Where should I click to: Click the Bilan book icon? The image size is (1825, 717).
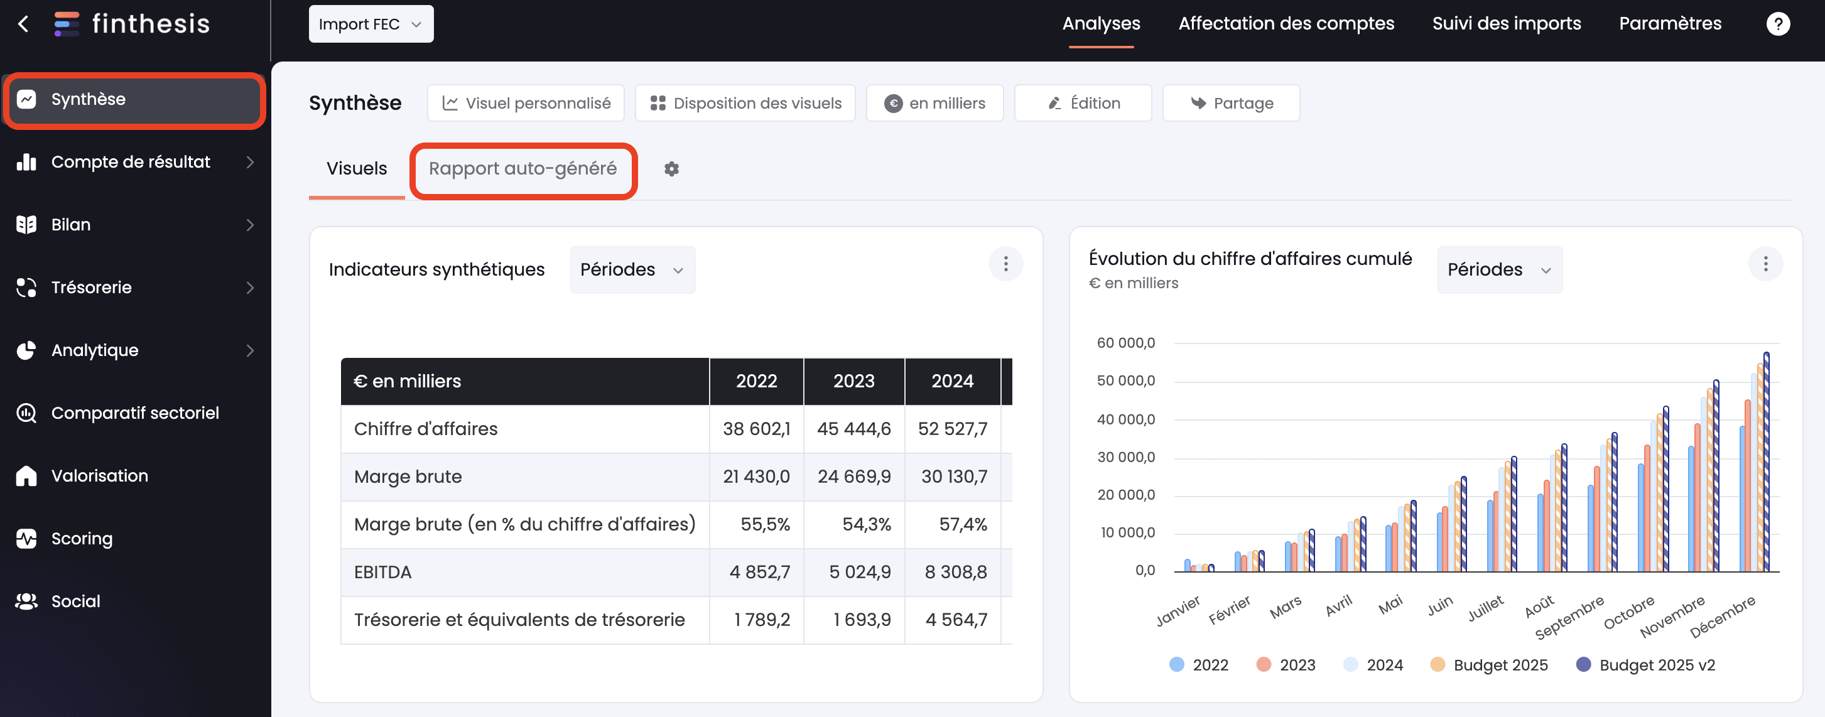(x=27, y=225)
